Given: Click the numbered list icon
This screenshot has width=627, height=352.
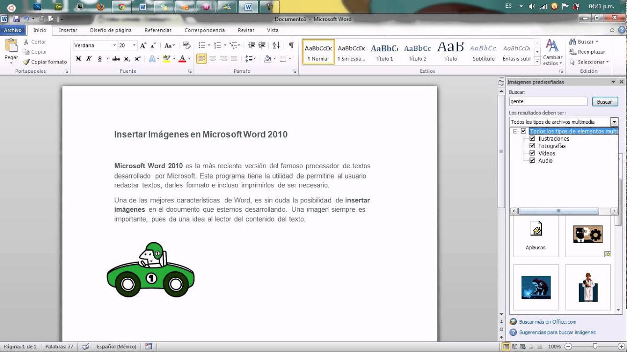Looking at the screenshot, I should [218, 45].
